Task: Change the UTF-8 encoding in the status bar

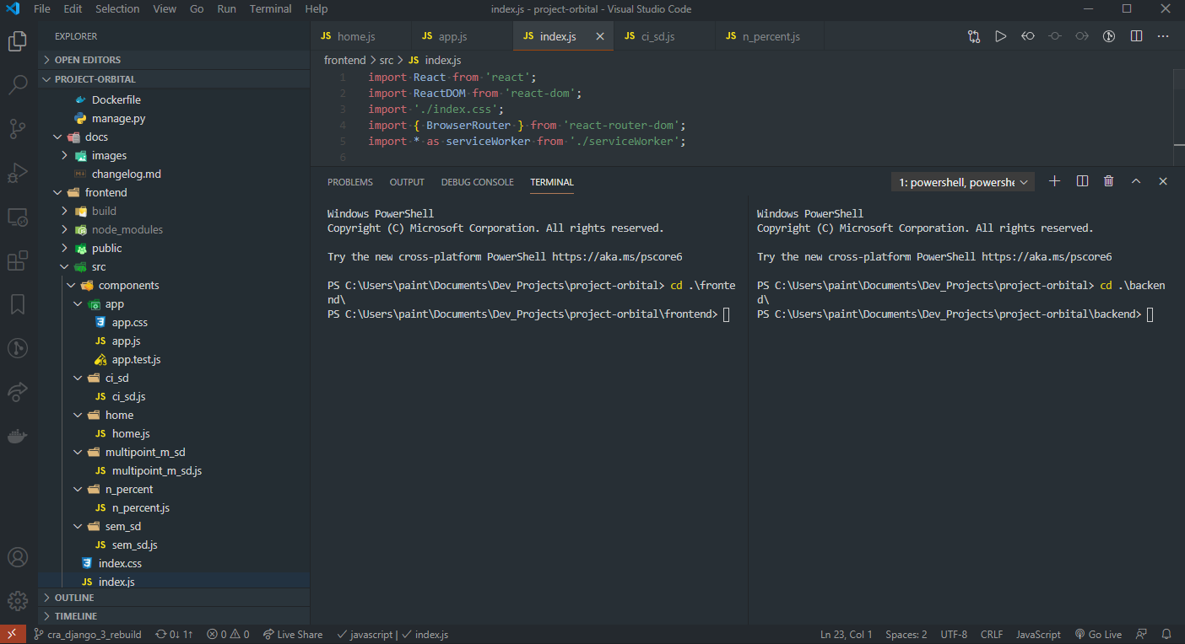Action: click(x=954, y=635)
